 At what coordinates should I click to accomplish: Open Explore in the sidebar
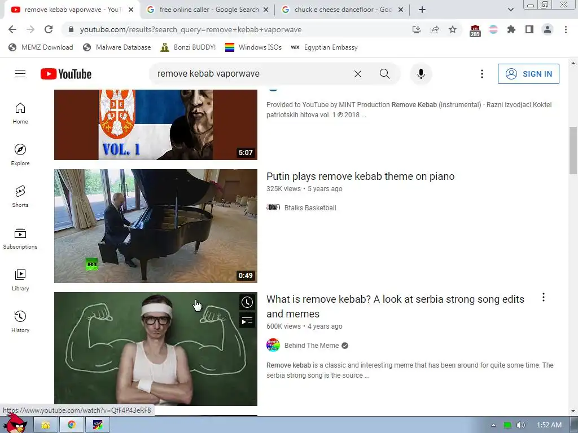(20, 155)
